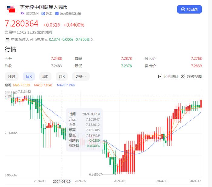Click the US/China flag currency pair icon
Viewport: 212px width, 187px height.
(11, 9)
